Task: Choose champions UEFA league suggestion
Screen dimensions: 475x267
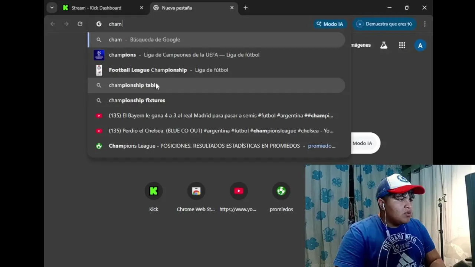Action: [x=216, y=55]
